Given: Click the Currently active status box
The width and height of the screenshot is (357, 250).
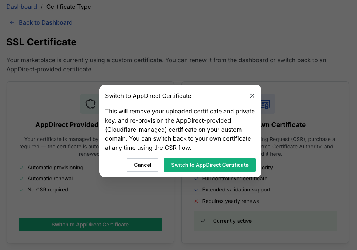Looking at the screenshot, I should tap(265, 221).
